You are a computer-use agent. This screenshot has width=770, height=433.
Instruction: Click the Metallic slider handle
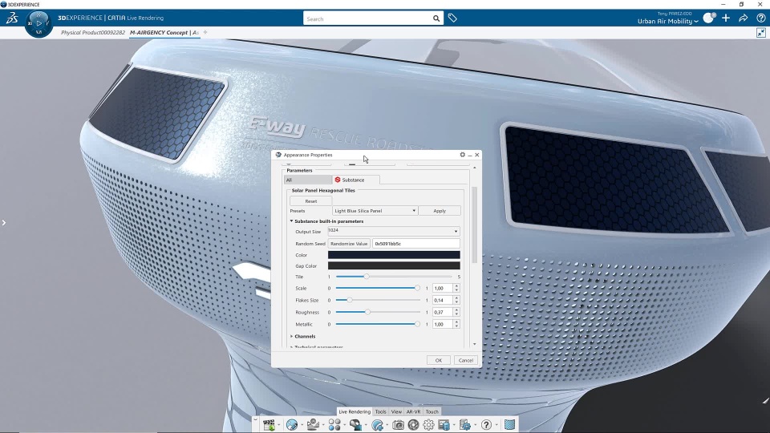point(417,323)
